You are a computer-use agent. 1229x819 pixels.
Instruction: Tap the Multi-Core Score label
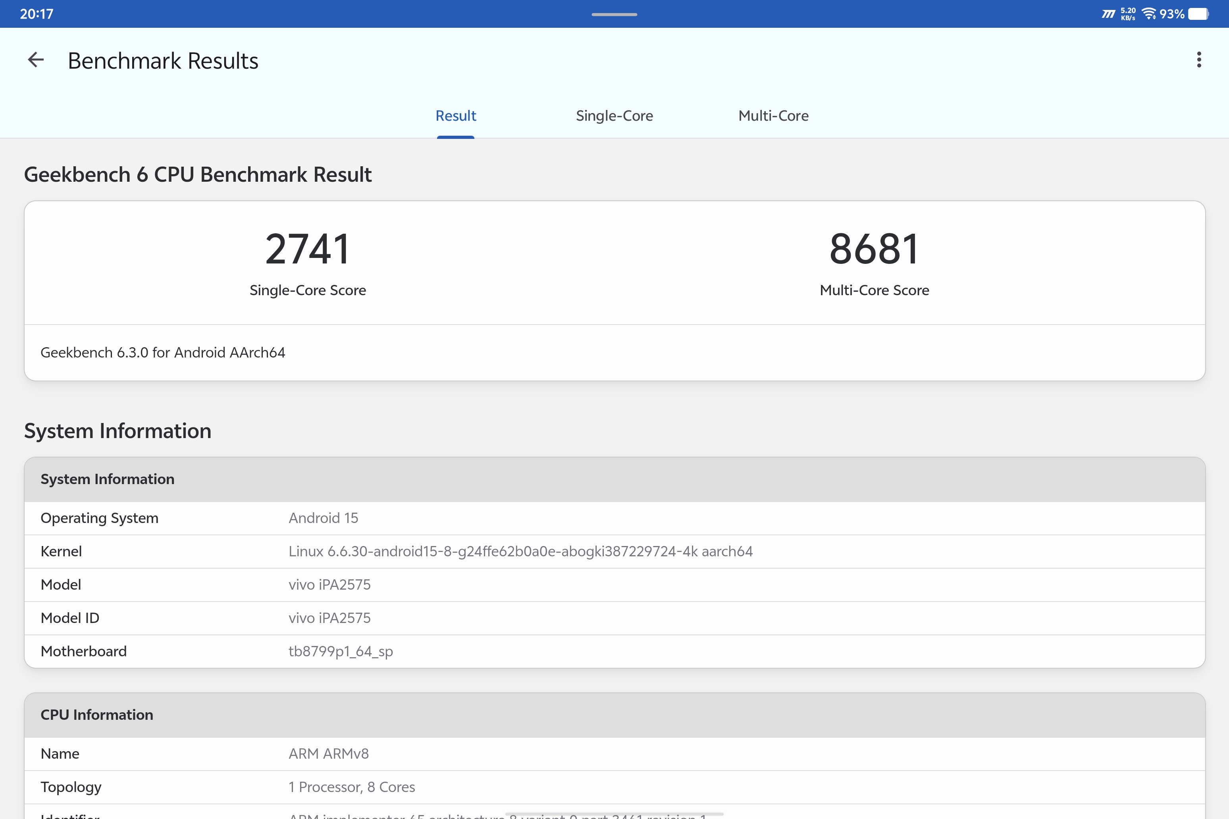[874, 290]
